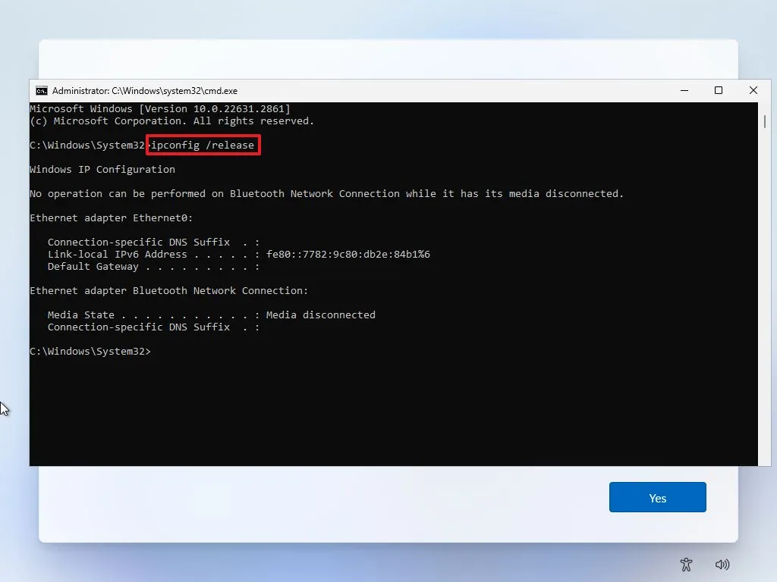Click the Windows IP Configuration heading text
Screen dimensions: 777x582
pyautogui.click(x=102, y=169)
